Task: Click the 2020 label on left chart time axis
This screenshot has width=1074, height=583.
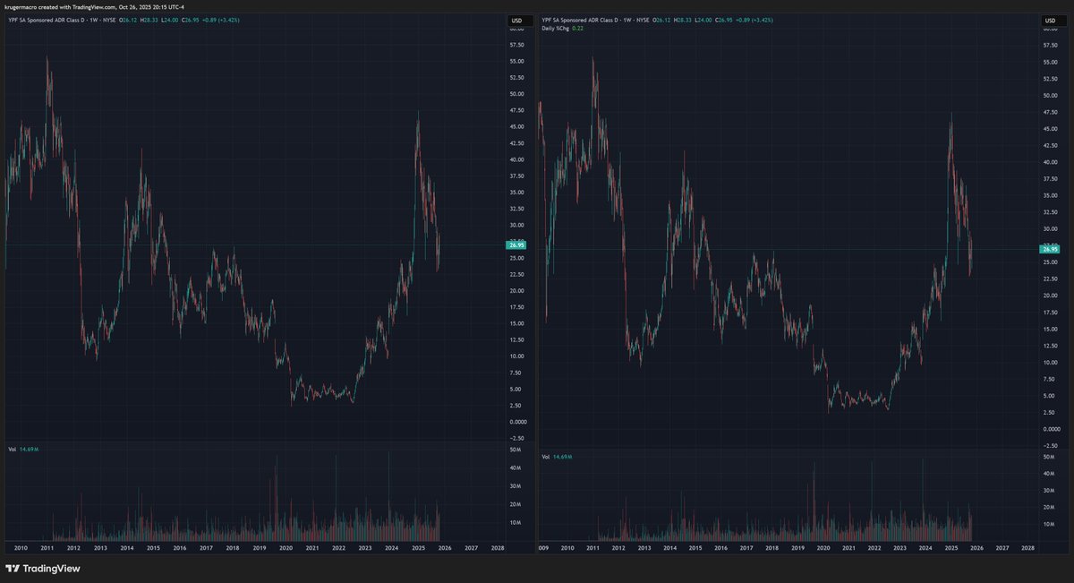Action: [286, 547]
